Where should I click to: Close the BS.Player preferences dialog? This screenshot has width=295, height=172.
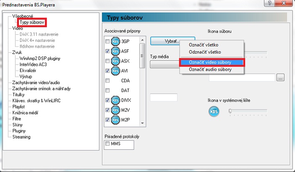point(284,3)
